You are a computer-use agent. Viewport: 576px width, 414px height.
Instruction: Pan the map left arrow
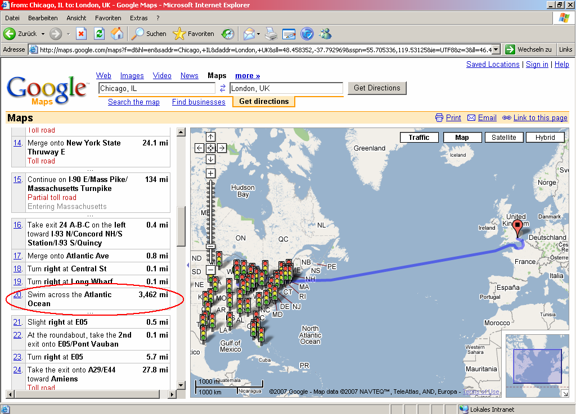click(199, 148)
